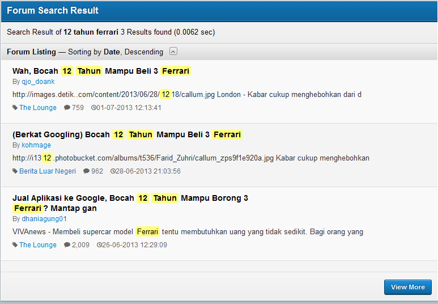This screenshot has width=438, height=304.
Task: Click tag icon beside first The Lounge
Action: [x=15, y=108]
